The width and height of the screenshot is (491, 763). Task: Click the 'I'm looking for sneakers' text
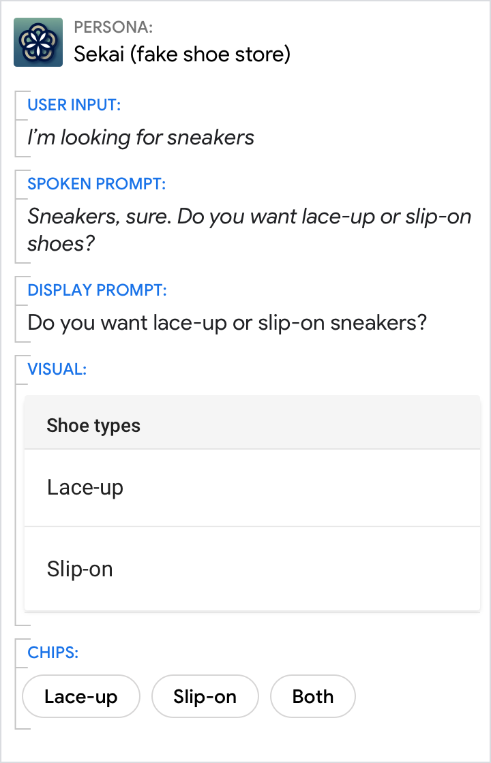pos(140,138)
